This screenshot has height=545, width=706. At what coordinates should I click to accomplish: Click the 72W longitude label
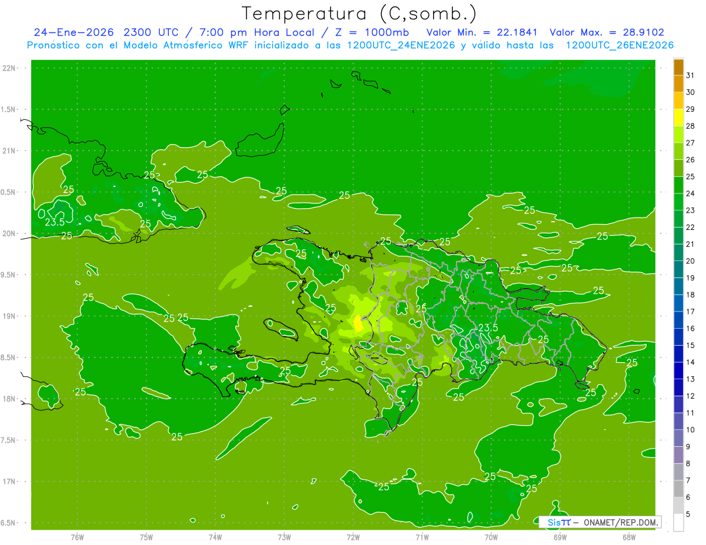click(x=353, y=537)
